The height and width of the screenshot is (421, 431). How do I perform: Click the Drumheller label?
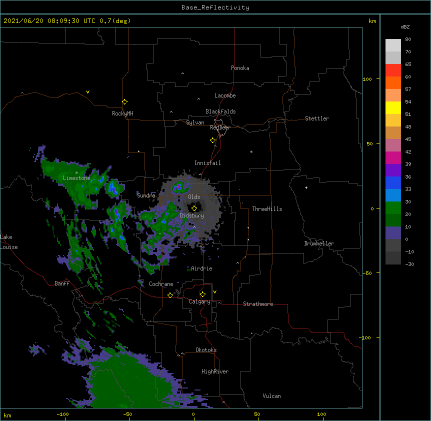click(x=319, y=243)
